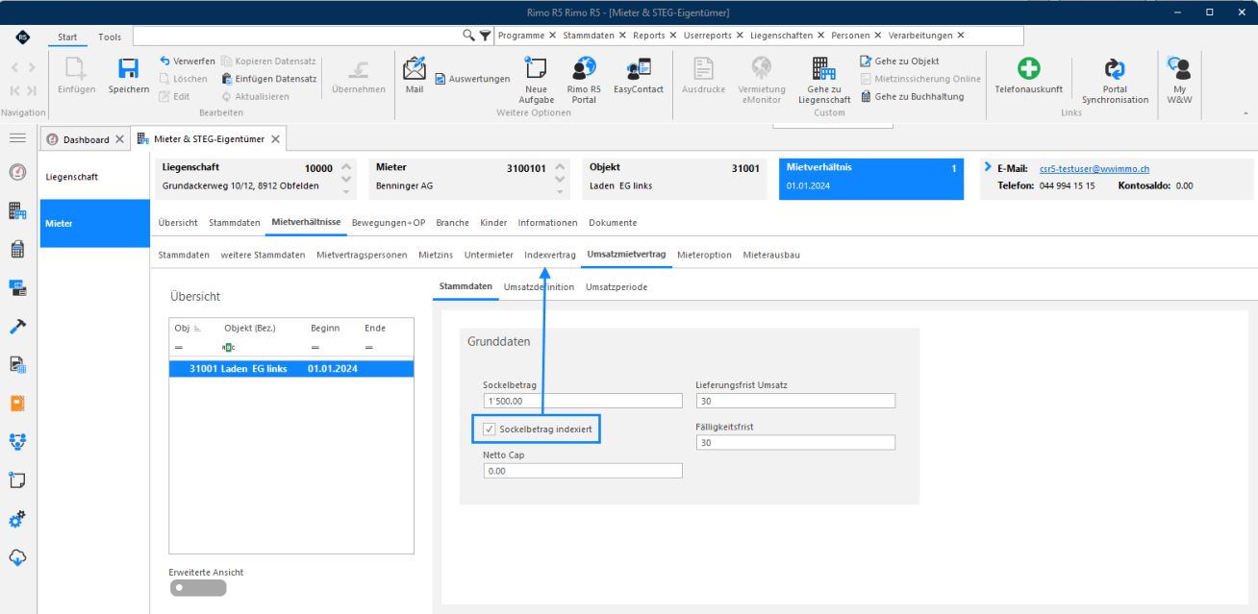
Task: Choose the hammer icon in left sidebar
Action: tap(17, 326)
